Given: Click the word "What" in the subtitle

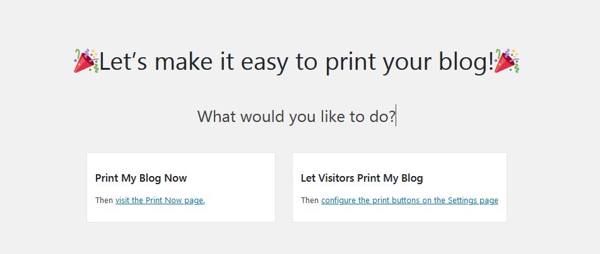Looking at the screenshot, I should (216, 116).
